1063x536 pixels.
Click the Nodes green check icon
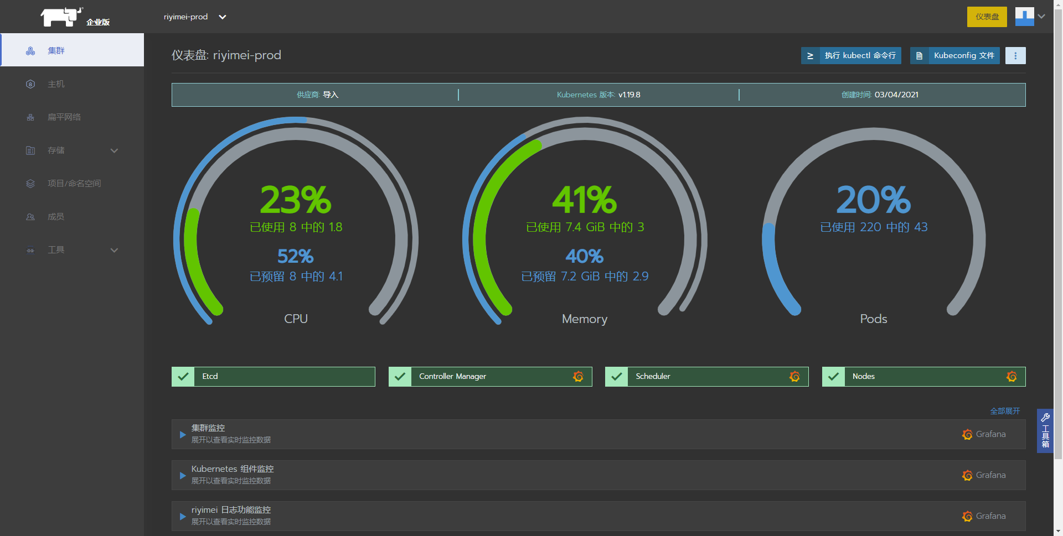[833, 377]
